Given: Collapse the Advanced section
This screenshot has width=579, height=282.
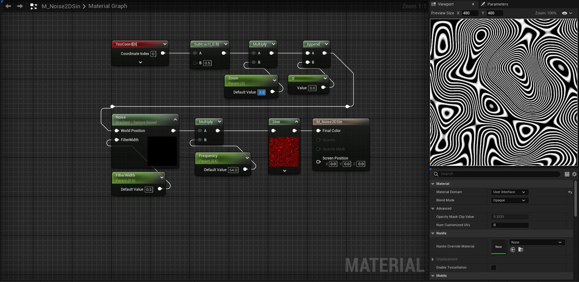Looking at the screenshot, I should [433, 208].
